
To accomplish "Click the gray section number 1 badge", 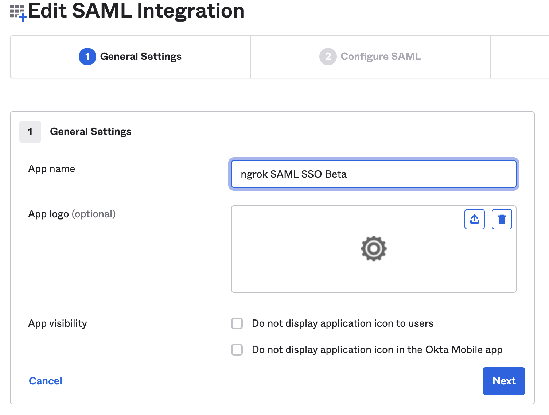I will 30,132.
